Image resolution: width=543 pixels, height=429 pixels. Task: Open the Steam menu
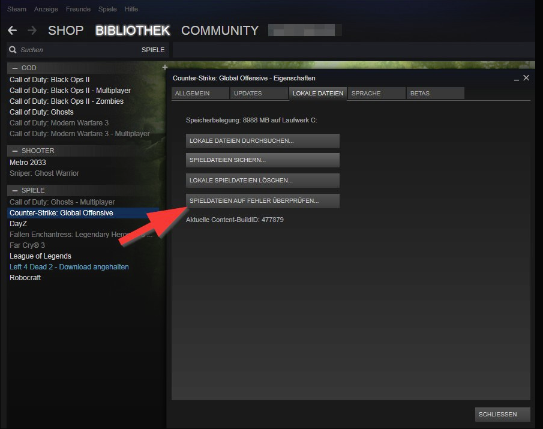[x=17, y=9]
